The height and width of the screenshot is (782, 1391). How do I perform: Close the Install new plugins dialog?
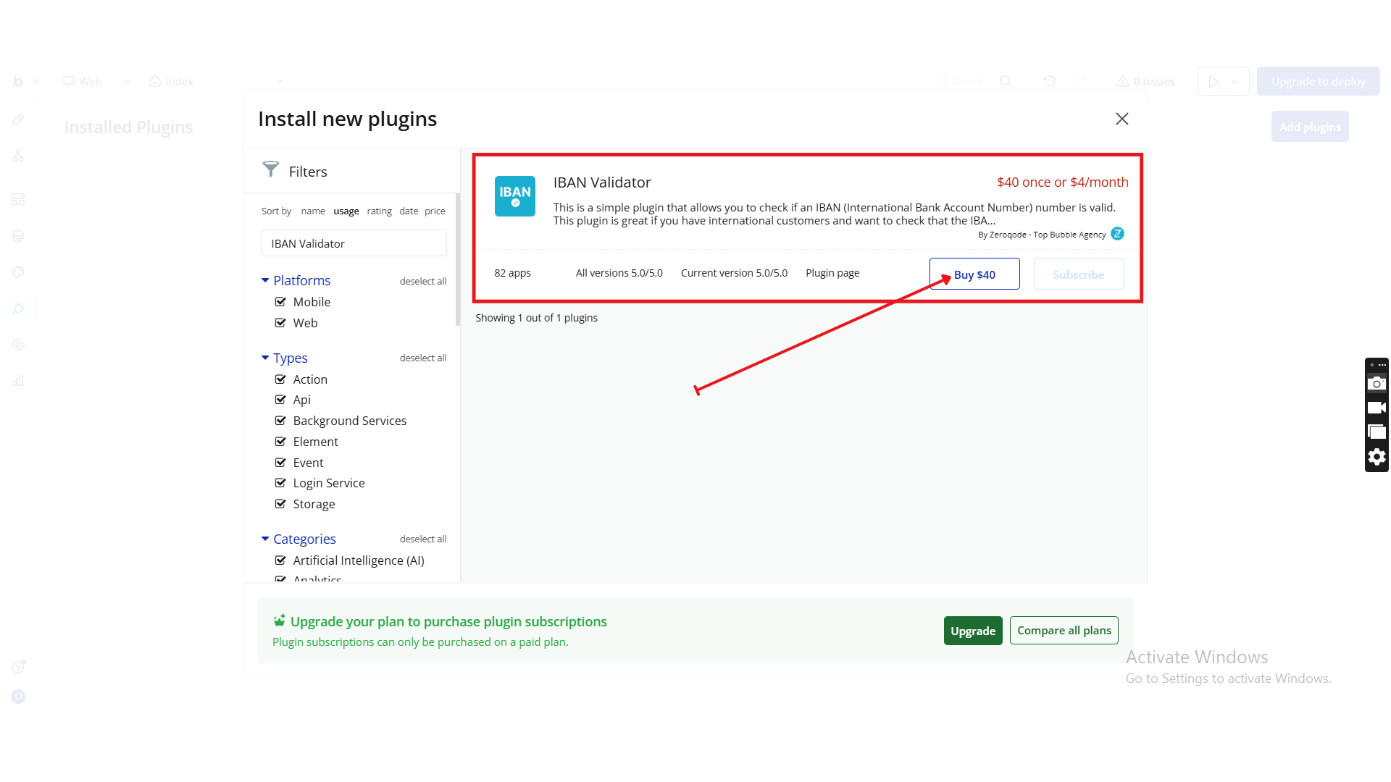tap(1121, 119)
